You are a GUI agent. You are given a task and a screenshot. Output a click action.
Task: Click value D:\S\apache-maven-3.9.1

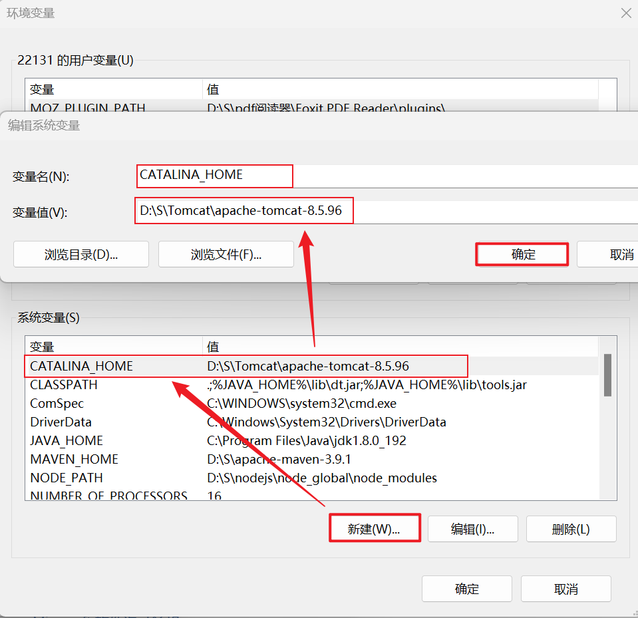click(279, 459)
